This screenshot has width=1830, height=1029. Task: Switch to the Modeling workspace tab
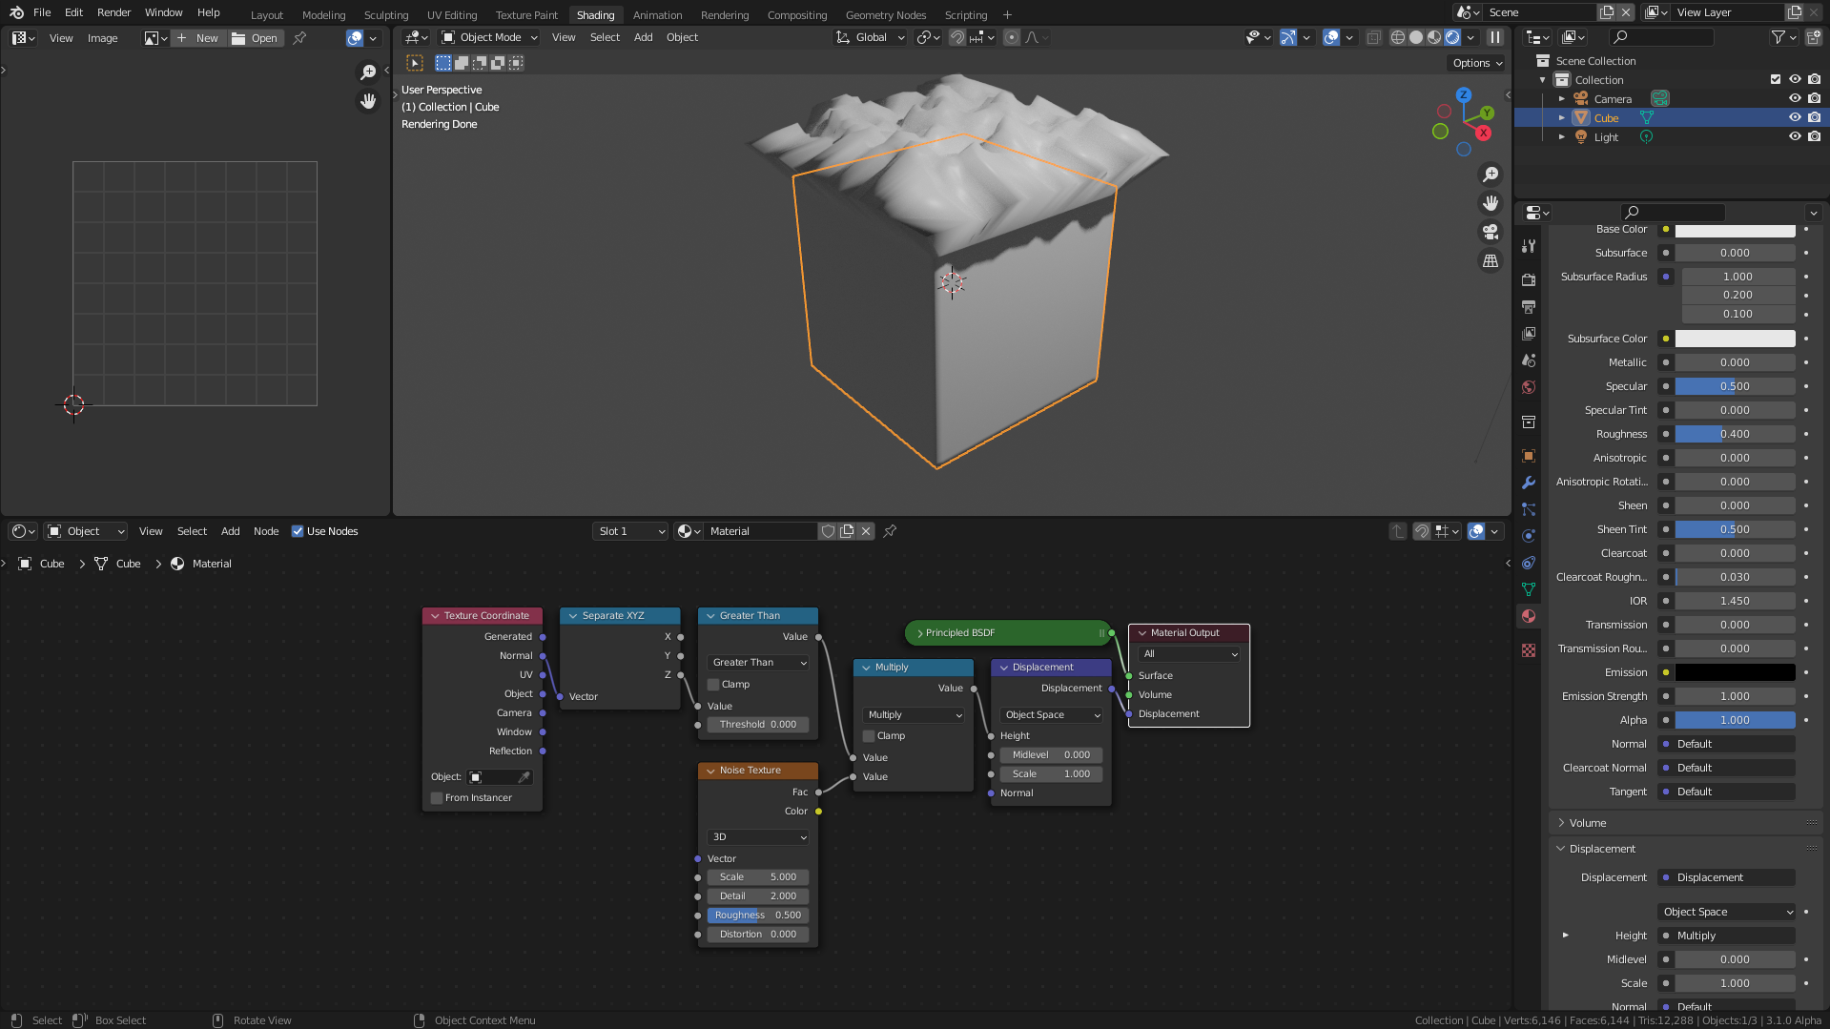click(324, 14)
